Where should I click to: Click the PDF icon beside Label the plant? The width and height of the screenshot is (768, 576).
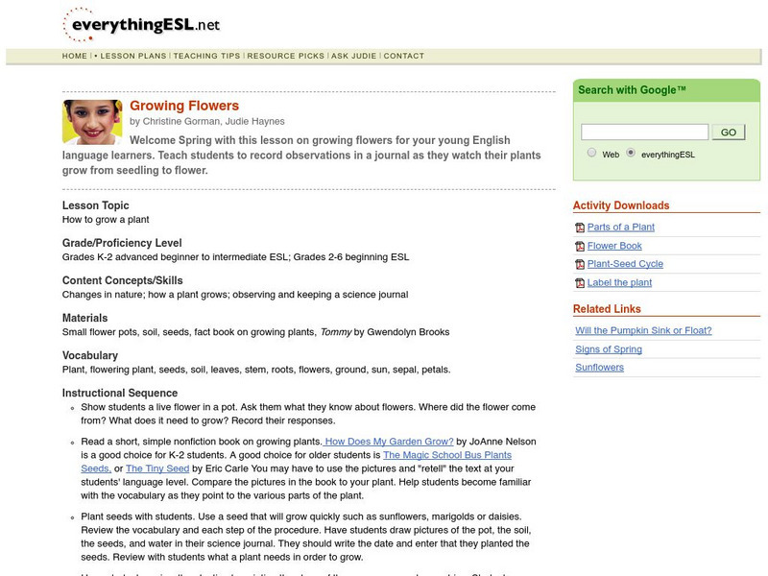point(580,283)
